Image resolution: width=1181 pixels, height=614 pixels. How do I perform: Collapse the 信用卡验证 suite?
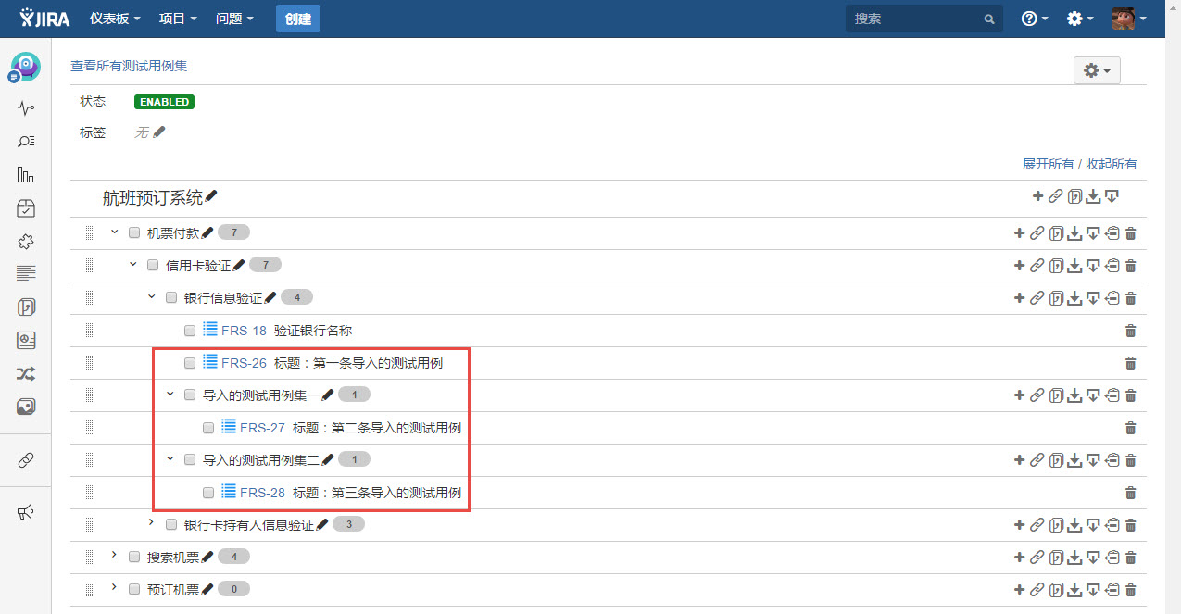point(133,264)
